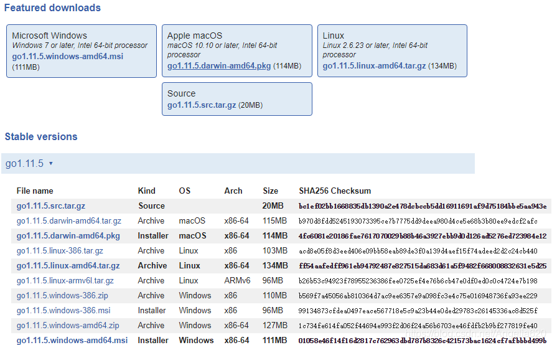
Task: Click 115MB size cell for darwin tar.gz
Action: [274, 221]
